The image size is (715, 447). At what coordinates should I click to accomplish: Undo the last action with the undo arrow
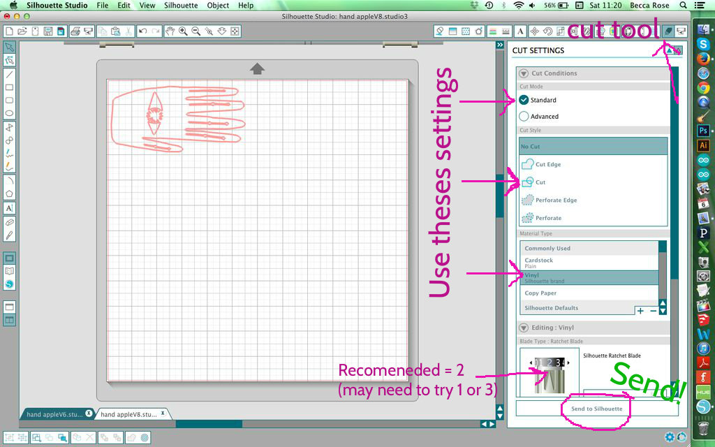pos(142,31)
